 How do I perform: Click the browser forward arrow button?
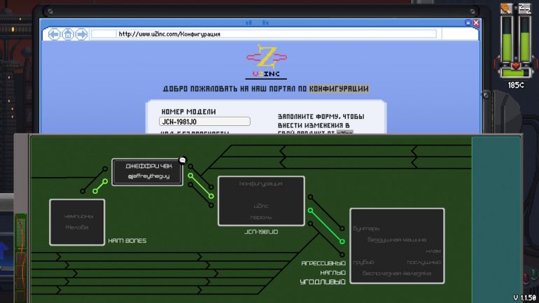pos(81,34)
